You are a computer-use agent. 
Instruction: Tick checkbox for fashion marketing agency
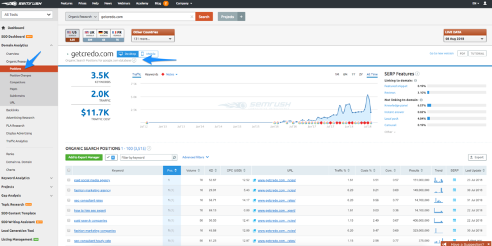(69, 190)
